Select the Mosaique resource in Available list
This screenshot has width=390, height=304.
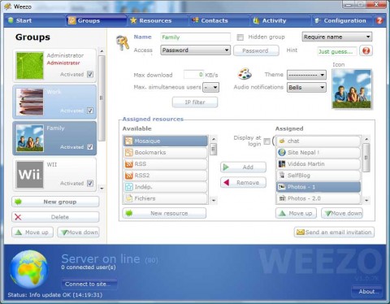[x=165, y=141]
